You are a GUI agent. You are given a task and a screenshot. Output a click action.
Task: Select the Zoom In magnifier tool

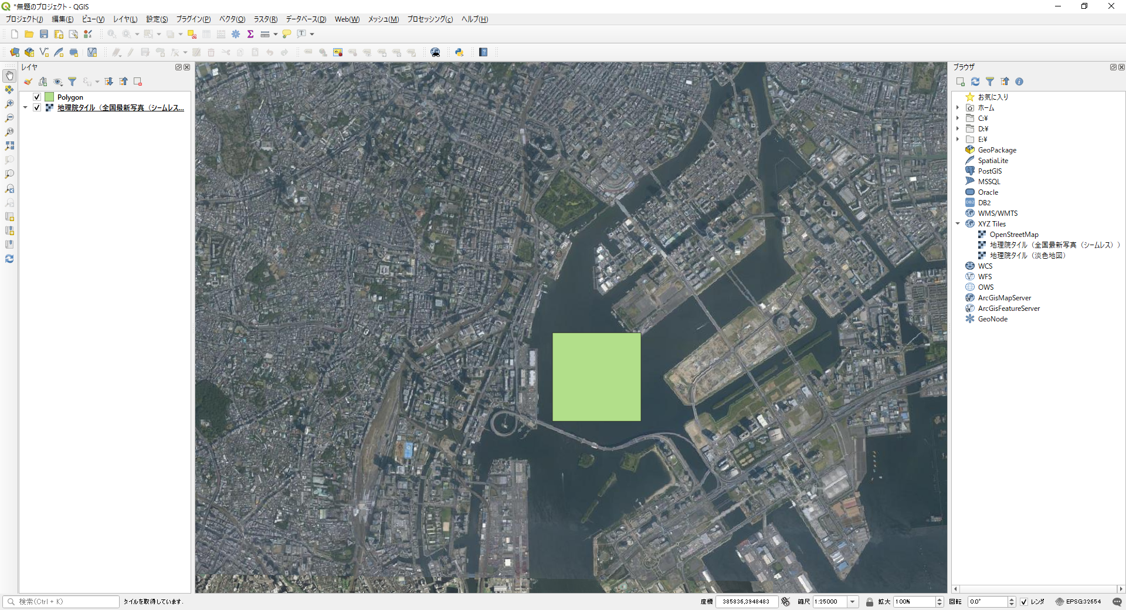(9, 104)
